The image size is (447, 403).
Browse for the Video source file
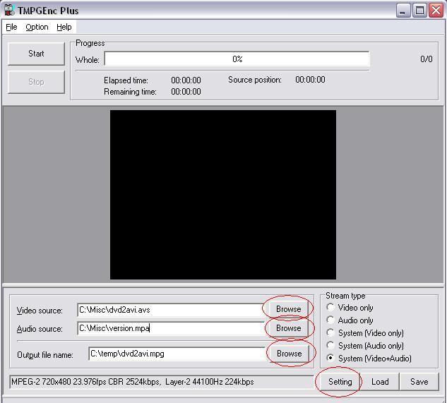coord(288,309)
